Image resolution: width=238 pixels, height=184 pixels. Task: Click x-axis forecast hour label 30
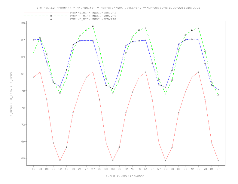point(99,169)
